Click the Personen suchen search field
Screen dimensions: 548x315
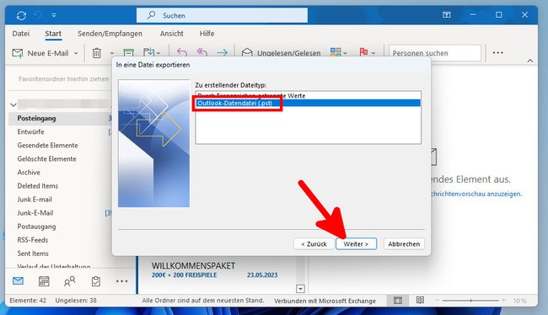435,53
